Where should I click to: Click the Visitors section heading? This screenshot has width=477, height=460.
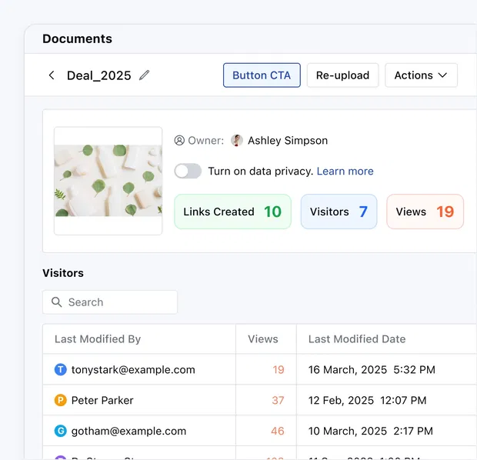coord(63,273)
